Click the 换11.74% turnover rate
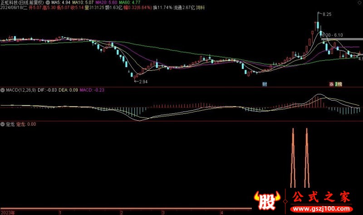This screenshot has height=215, width=363. 162,8
